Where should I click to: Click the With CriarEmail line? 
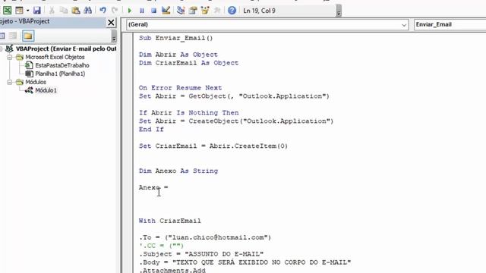pos(169,221)
